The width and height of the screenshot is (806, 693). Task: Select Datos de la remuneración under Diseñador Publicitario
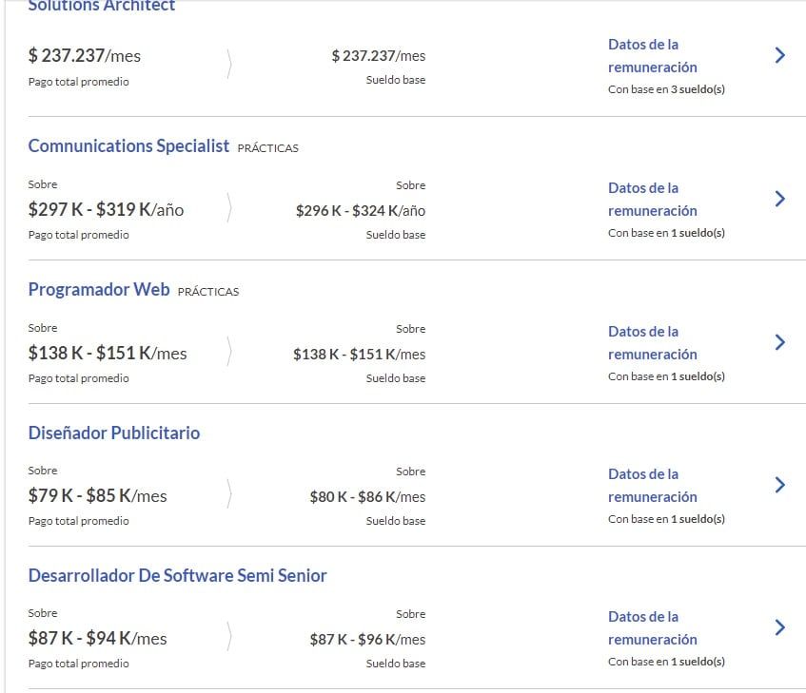click(x=653, y=485)
